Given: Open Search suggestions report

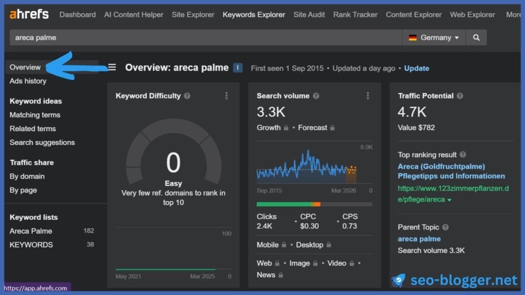Looking at the screenshot, I should [42, 142].
